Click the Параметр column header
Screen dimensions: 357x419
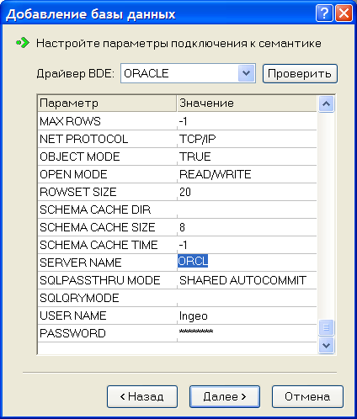point(107,103)
